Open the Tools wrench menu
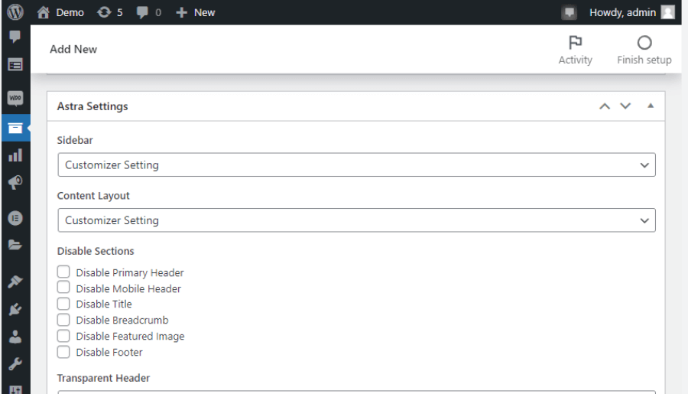Image resolution: width=688 pixels, height=394 pixels. click(x=15, y=364)
